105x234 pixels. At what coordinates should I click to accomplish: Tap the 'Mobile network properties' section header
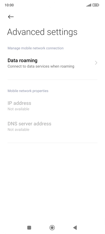[28, 91]
